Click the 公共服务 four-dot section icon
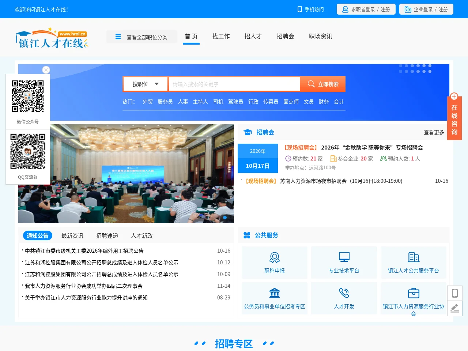The image size is (468, 351). 247,235
